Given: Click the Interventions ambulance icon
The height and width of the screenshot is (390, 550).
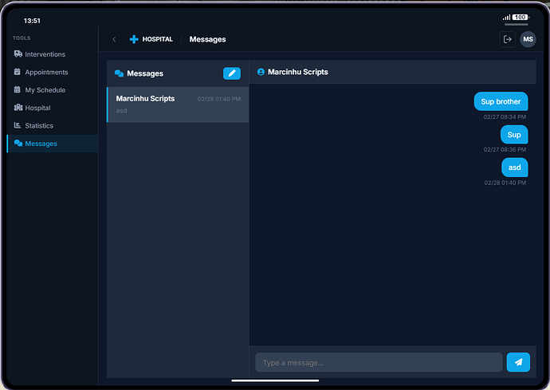Looking at the screenshot, I should pos(18,54).
